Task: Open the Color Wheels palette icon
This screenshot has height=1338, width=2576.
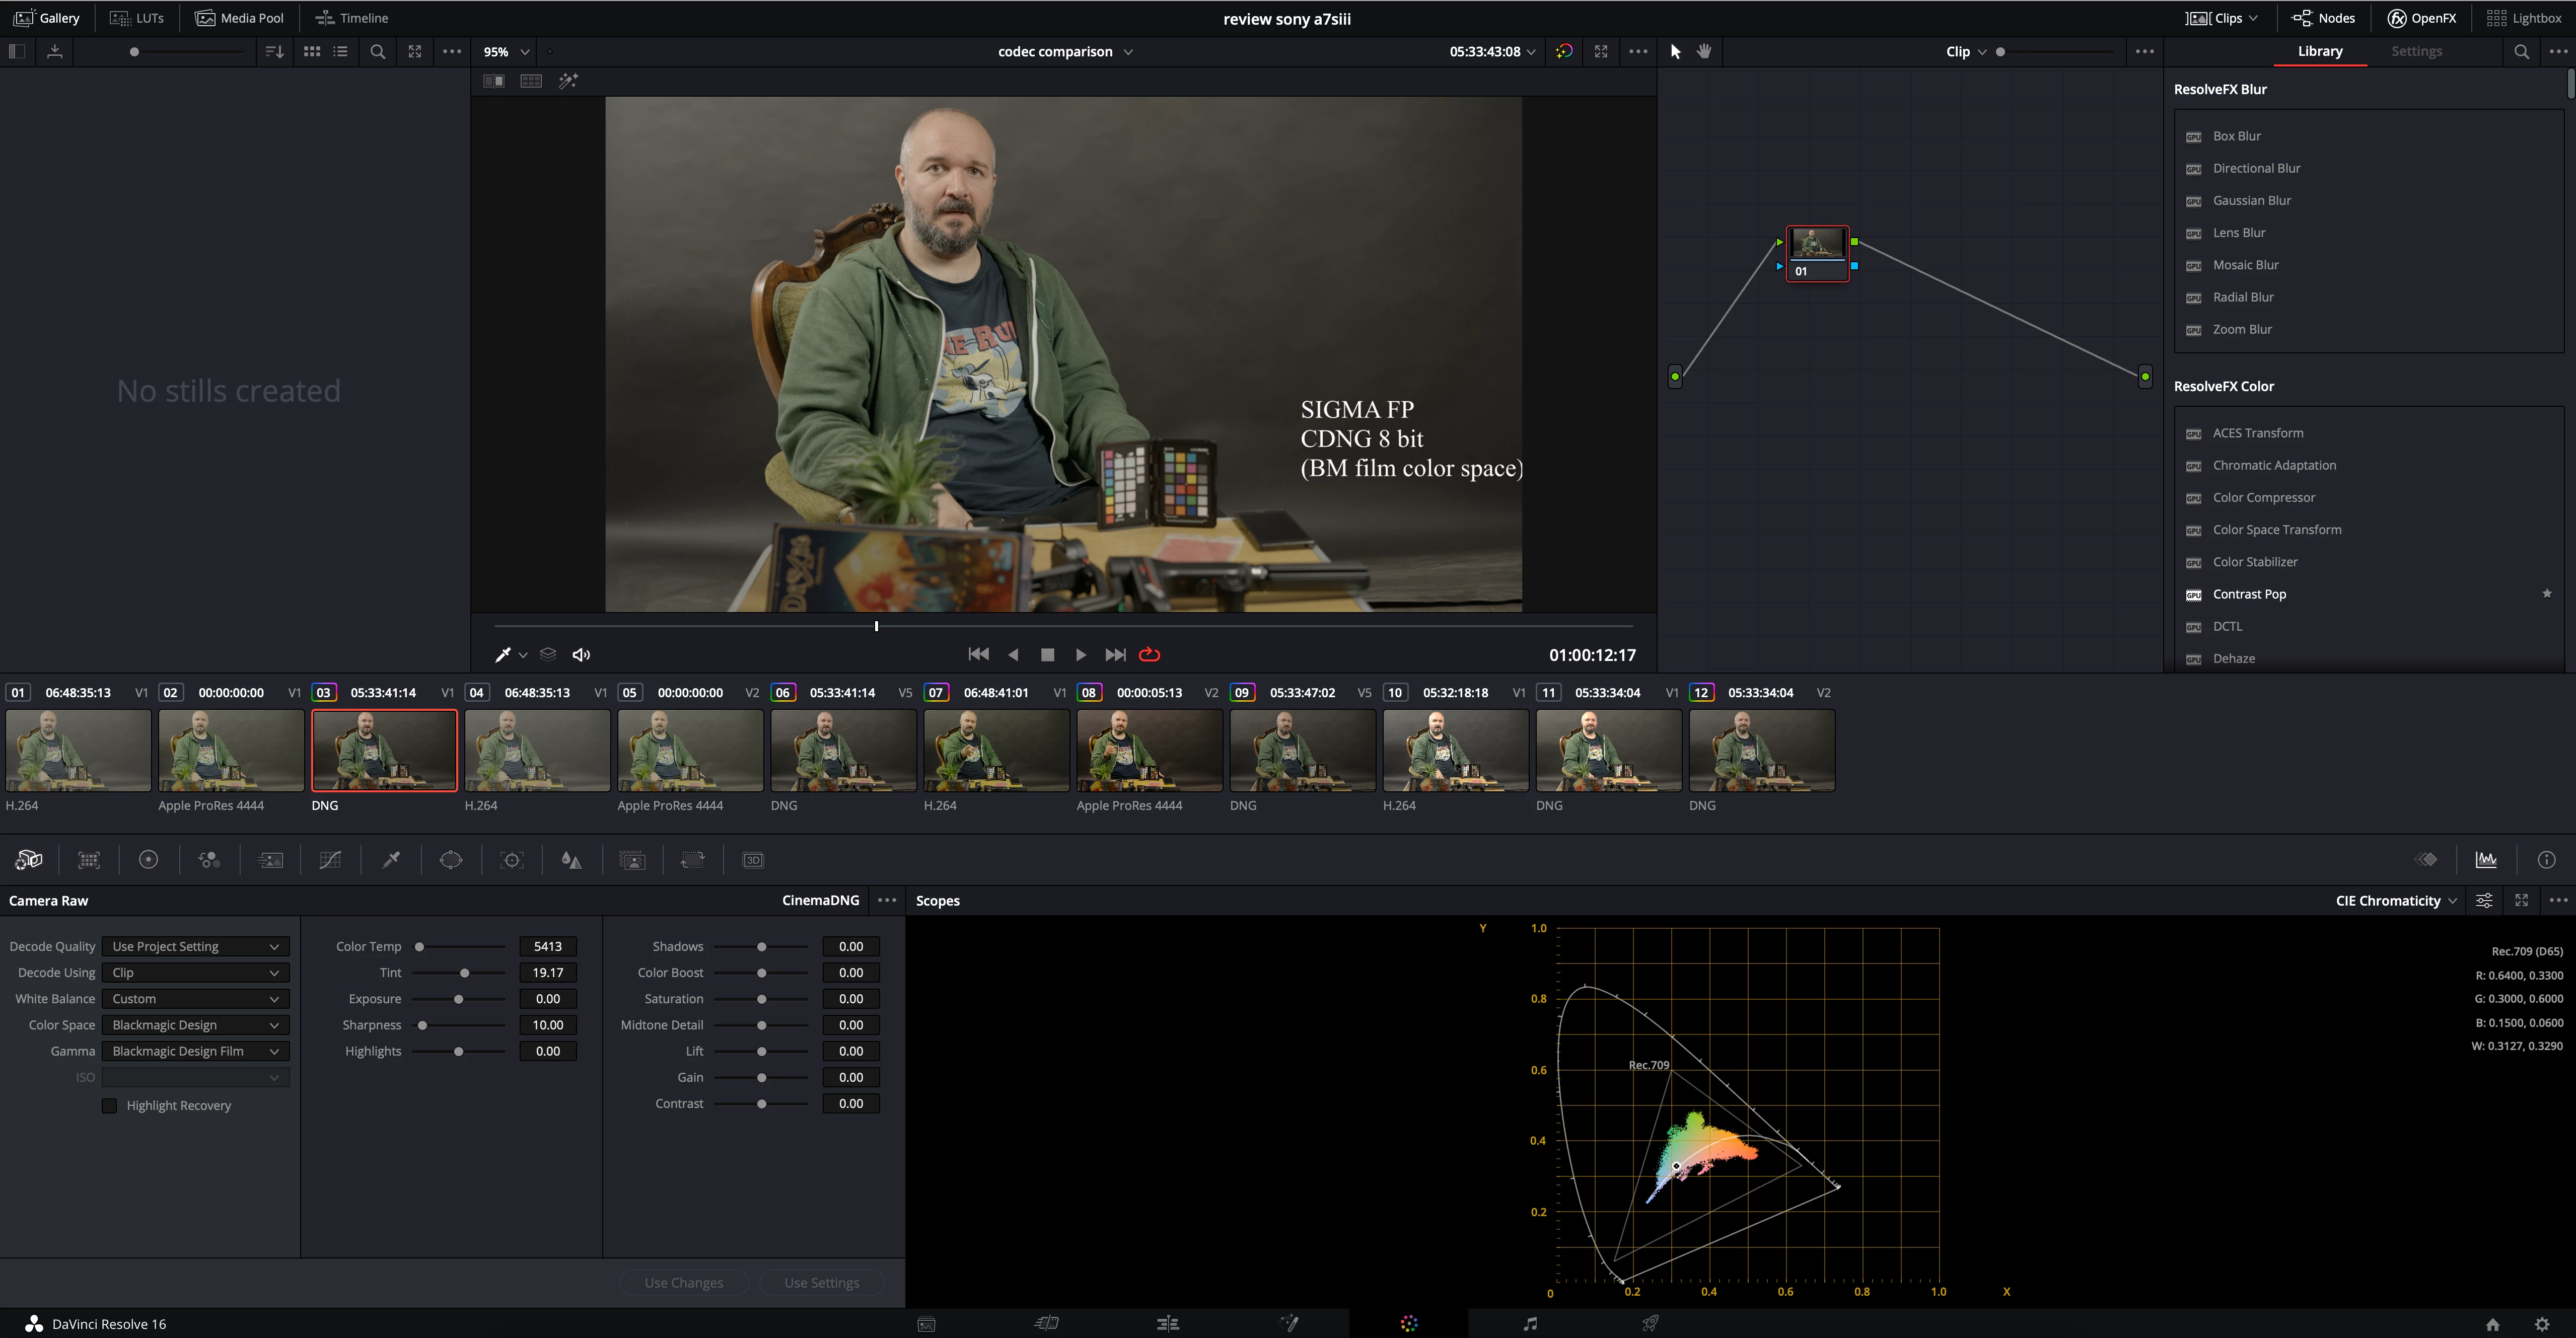Action: click(x=148, y=860)
